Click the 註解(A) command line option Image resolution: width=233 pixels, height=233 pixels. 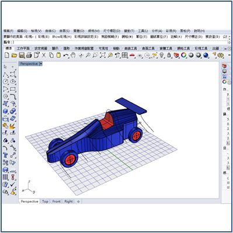point(176,37)
